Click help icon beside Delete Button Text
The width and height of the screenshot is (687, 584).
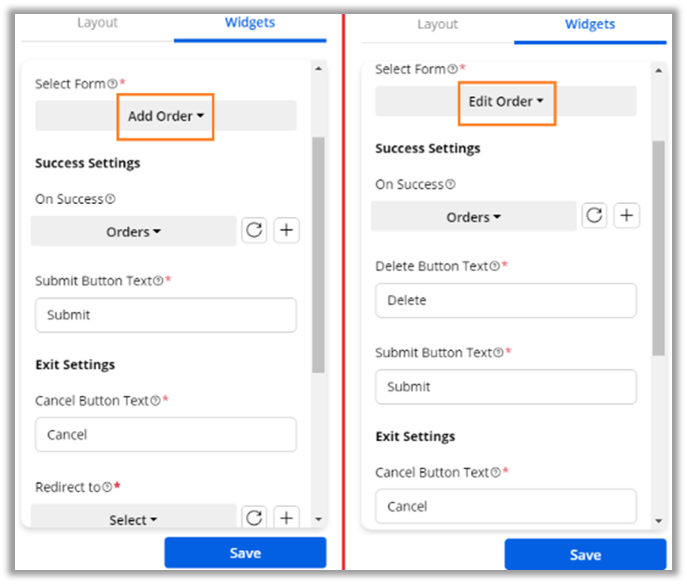point(494,265)
